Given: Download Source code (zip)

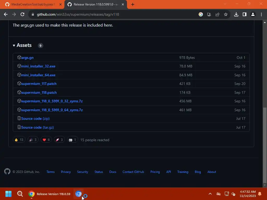Looking at the screenshot, I should 35,118.
